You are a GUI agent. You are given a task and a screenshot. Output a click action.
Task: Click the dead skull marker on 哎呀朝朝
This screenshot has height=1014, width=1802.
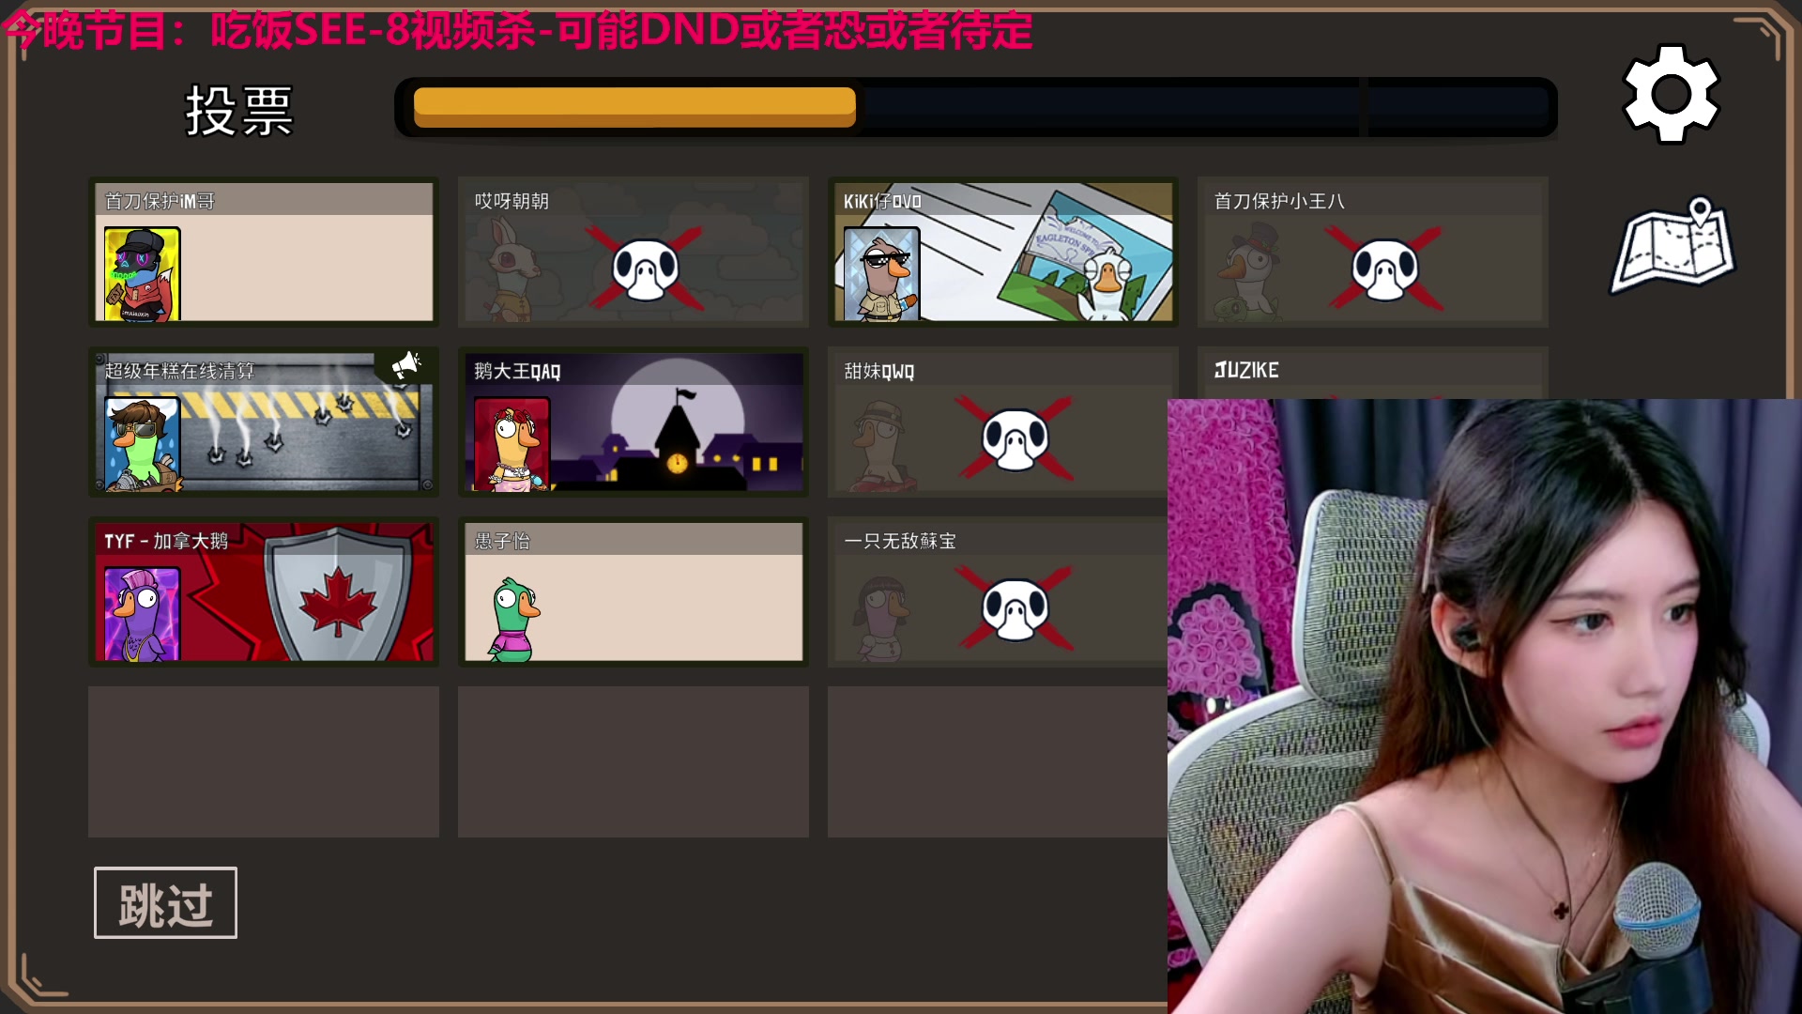click(x=648, y=266)
